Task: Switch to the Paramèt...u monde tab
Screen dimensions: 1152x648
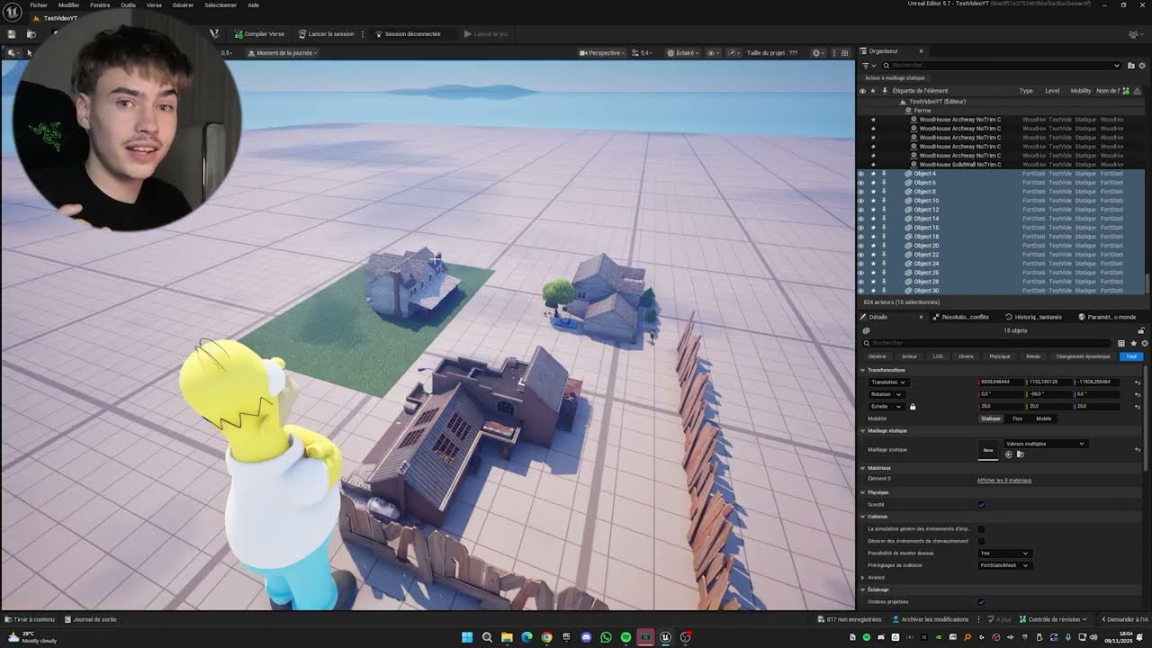Action: [x=1107, y=317]
